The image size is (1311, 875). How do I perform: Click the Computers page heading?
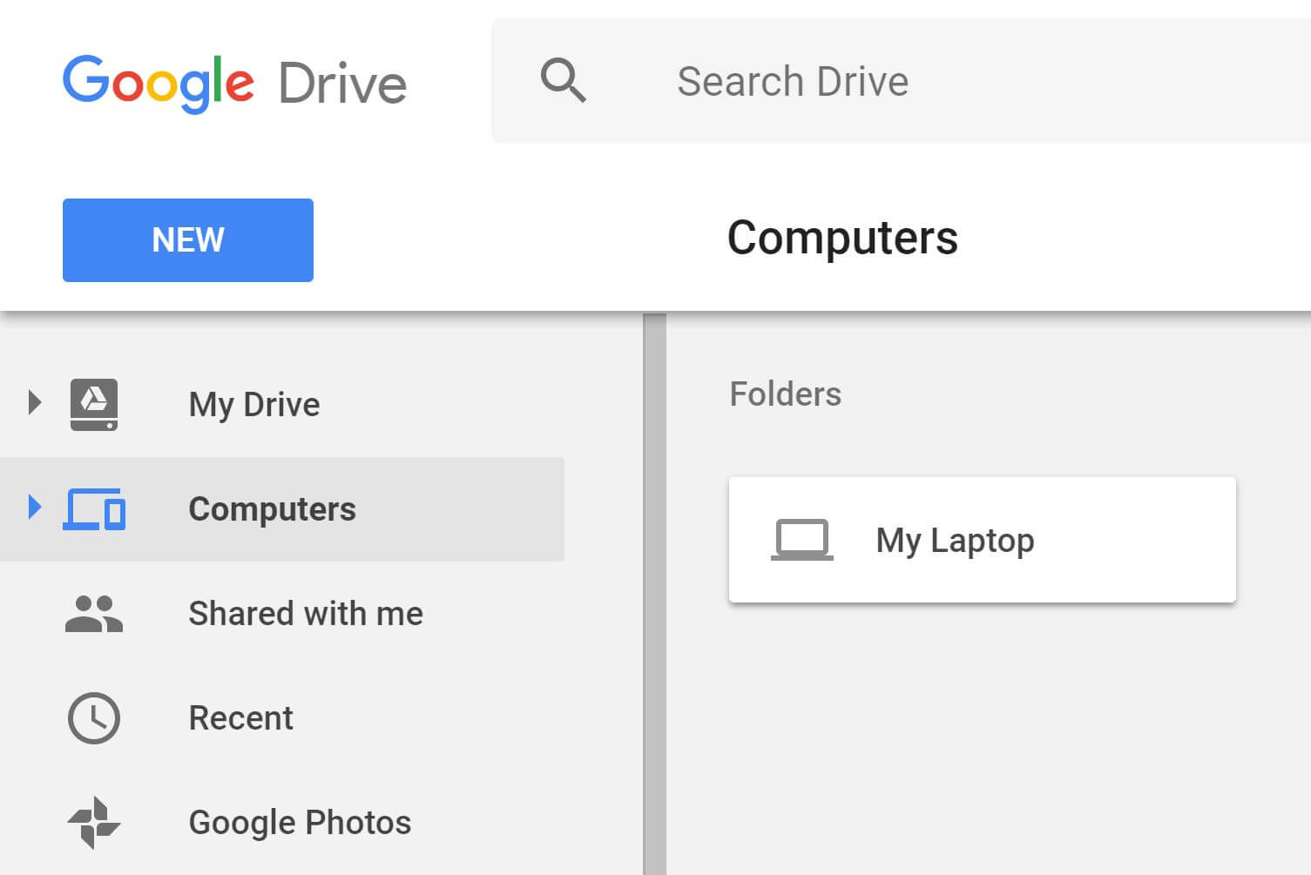click(842, 238)
